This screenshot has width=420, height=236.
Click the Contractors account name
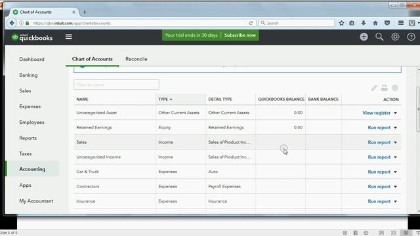tap(87, 186)
